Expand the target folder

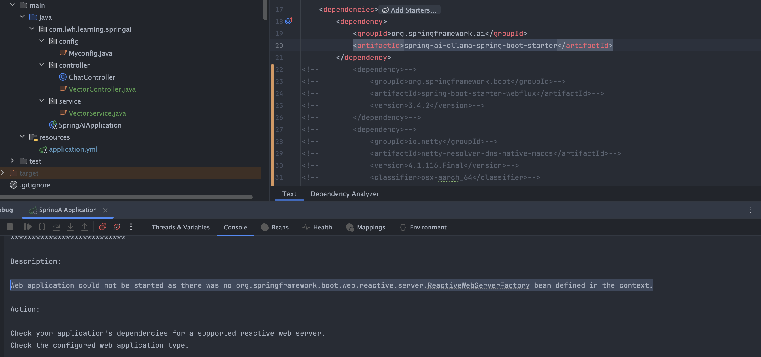pyautogui.click(x=2, y=173)
